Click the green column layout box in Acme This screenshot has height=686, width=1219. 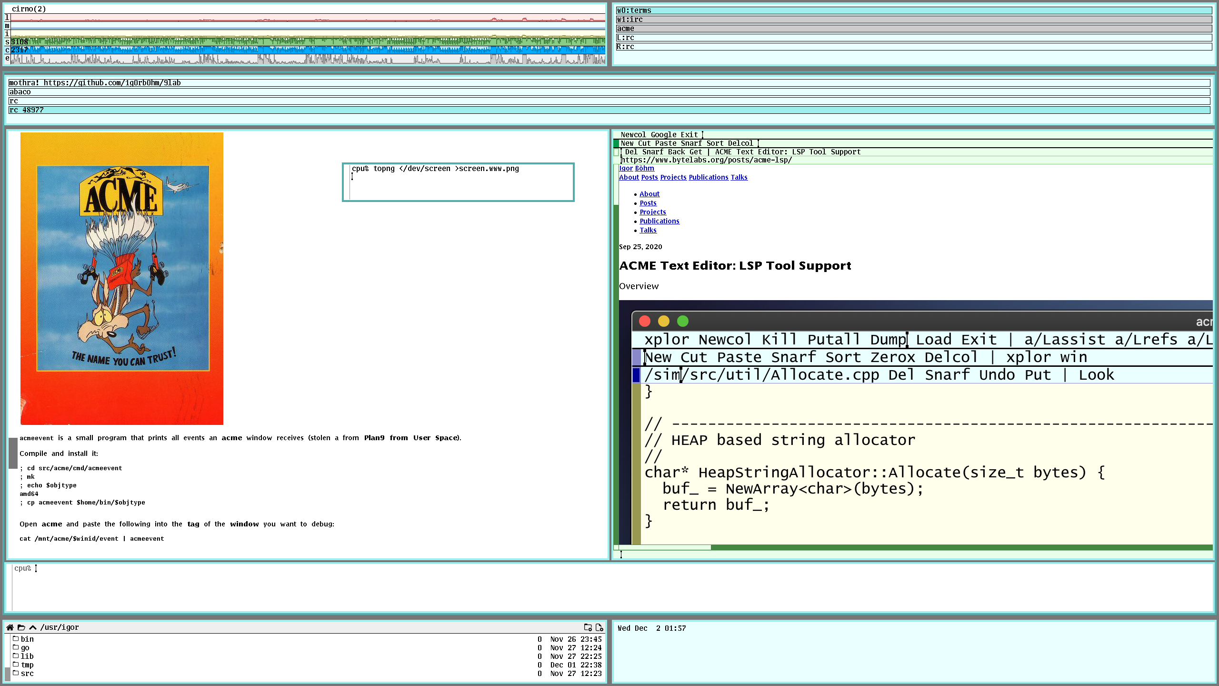616,143
